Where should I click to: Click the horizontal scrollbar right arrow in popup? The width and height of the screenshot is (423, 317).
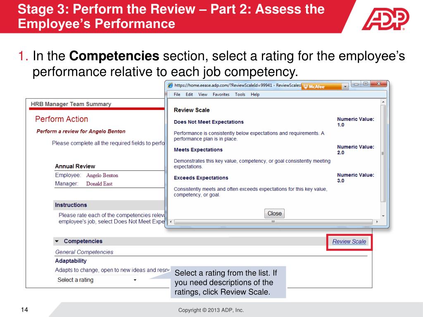377,222
